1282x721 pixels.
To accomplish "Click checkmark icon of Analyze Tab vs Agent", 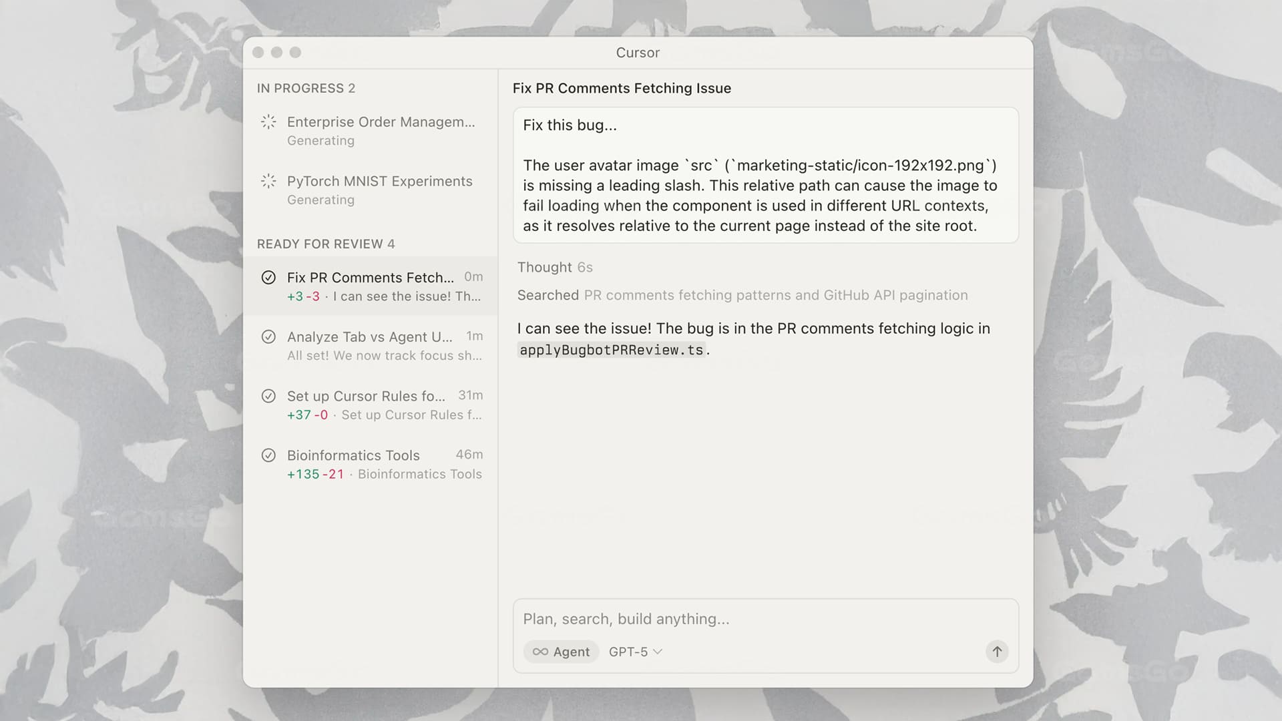I will tap(268, 337).
